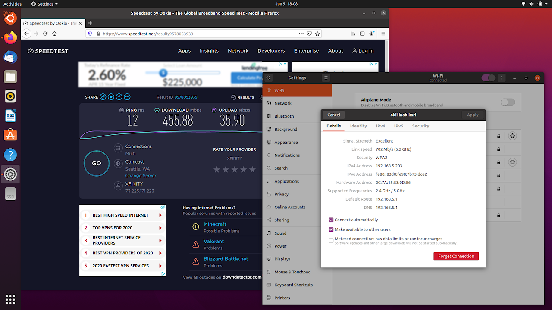The width and height of the screenshot is (552, 310).
Task: Click the Change Server link
Action: point(141,176)
